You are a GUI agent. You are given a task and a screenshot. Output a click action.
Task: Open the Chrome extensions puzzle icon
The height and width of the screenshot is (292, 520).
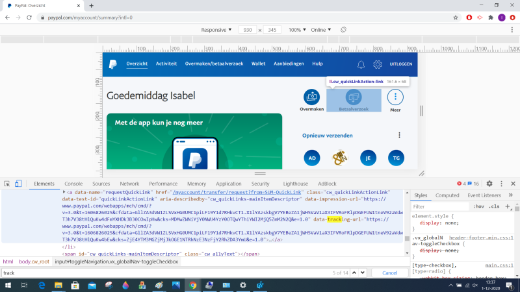pyautogui.click(x=491, y=18)
